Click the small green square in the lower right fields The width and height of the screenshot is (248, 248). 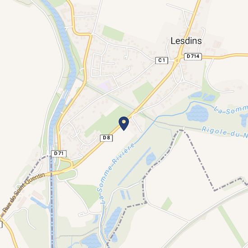(x=167, y=204)
